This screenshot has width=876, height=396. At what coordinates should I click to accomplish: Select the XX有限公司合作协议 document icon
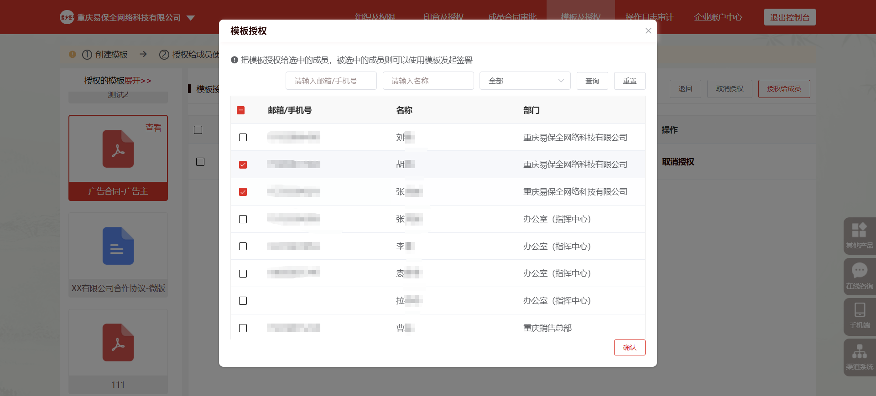click(118, 246)
